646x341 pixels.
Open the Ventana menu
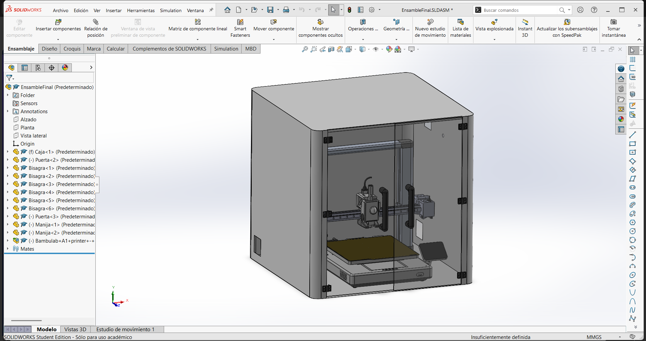(195, 10)
